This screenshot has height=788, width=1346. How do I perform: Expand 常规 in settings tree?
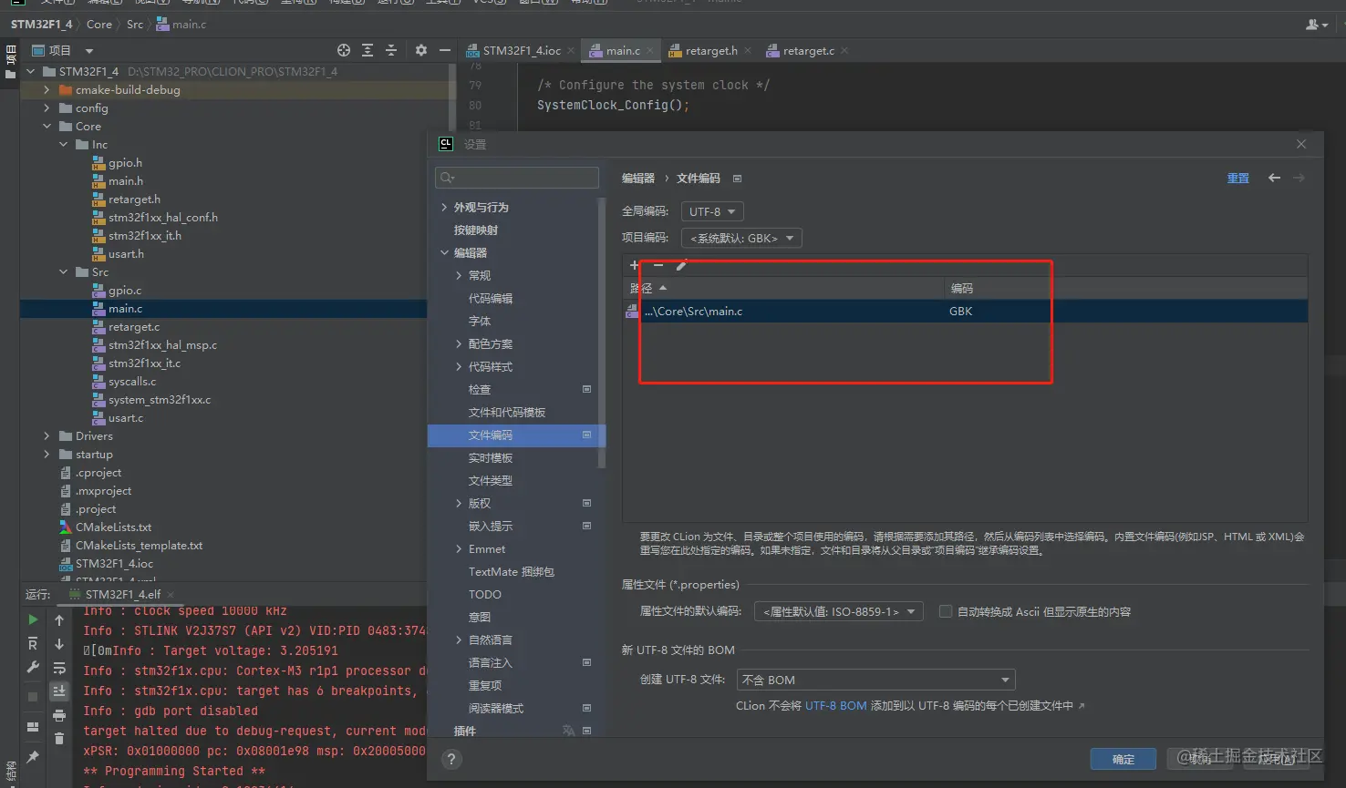pos(459,276)
